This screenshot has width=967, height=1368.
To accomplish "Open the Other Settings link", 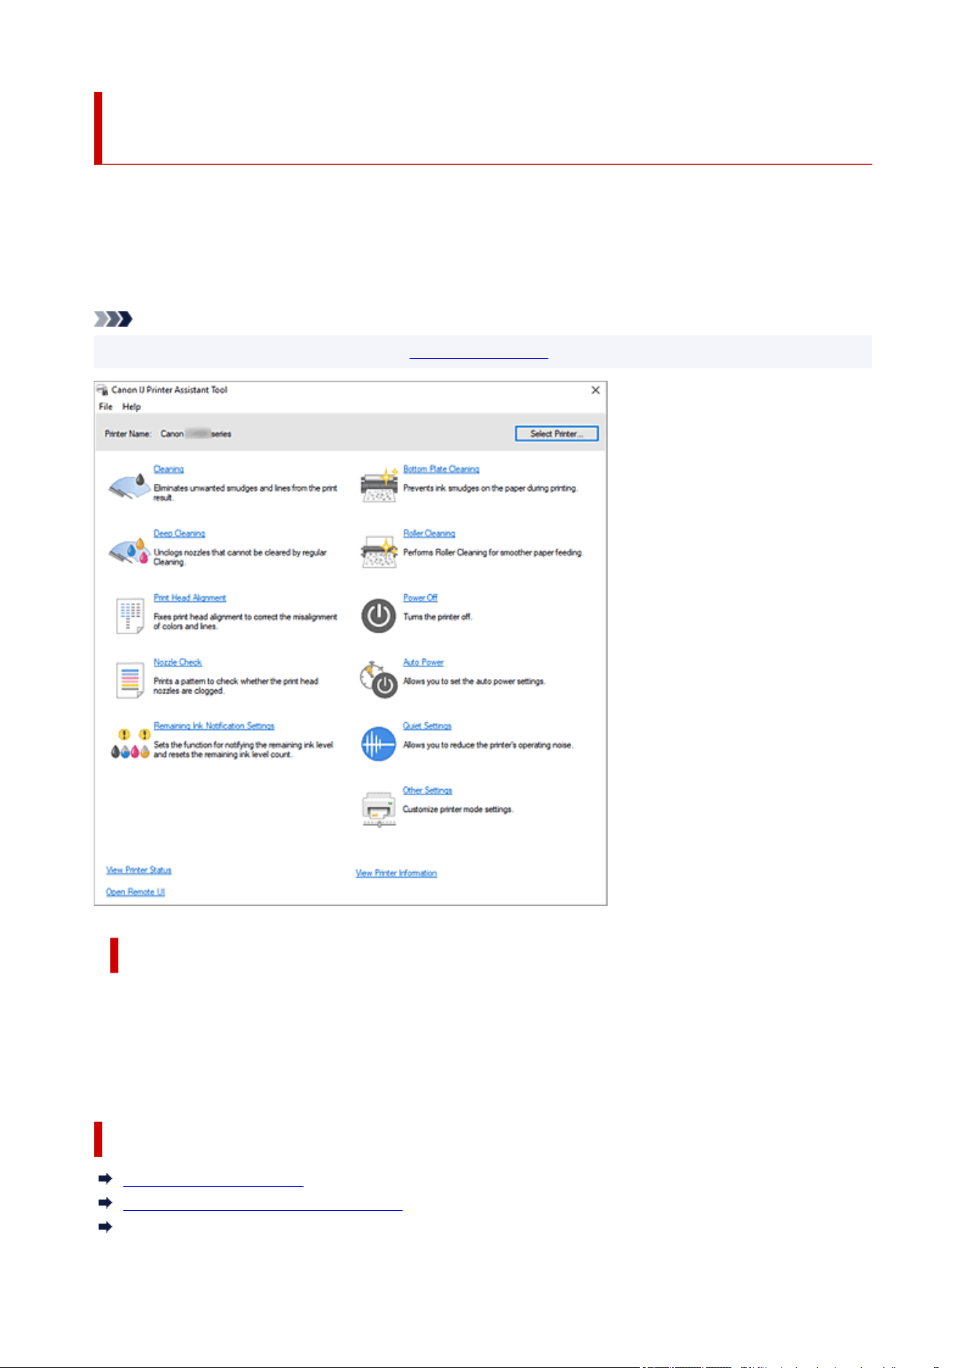I will click(x=427, y=790).
